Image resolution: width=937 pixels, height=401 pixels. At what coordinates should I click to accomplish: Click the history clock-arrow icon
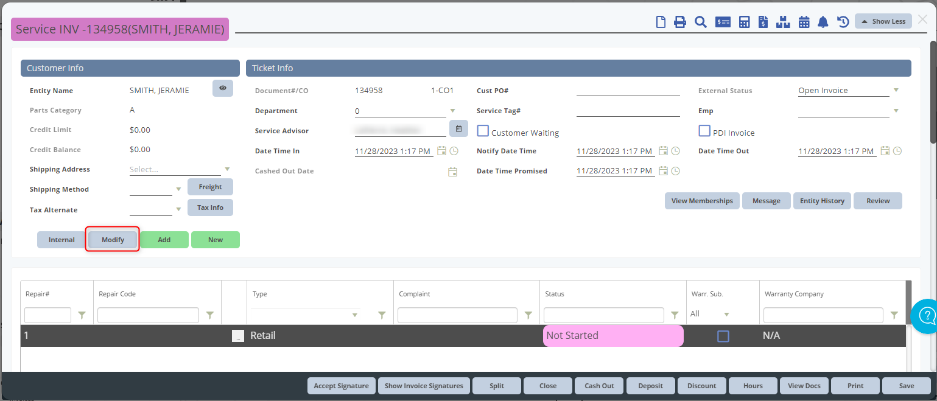point(843,21)
